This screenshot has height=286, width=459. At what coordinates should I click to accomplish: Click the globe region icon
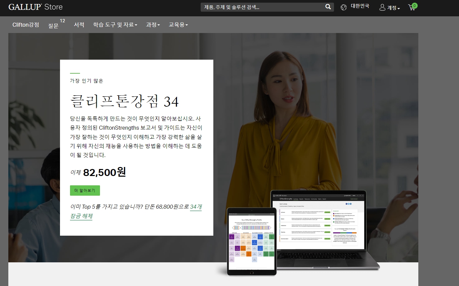tap(344, 7)
